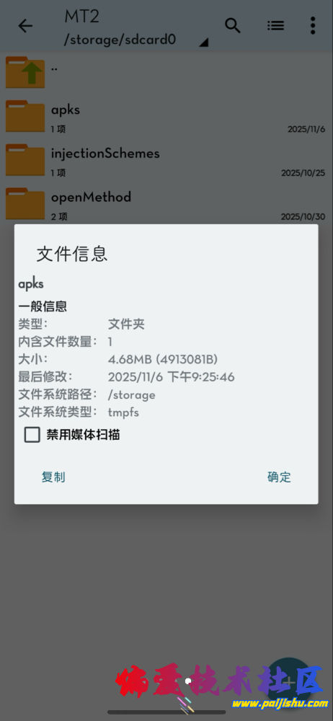Enable the 禁用媒体扫描 checkbox

tap(32, 435)
